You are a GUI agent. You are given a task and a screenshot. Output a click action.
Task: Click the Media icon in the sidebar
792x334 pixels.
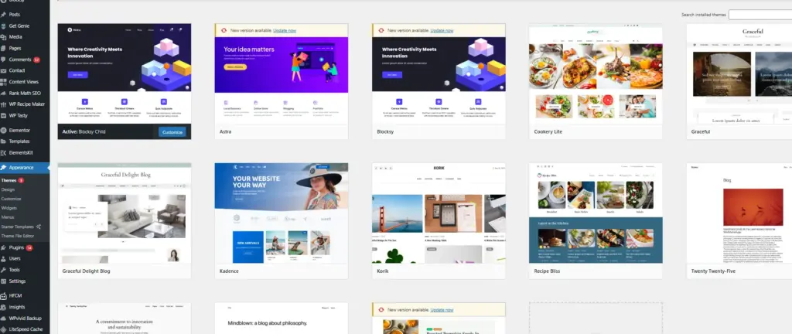point(4,36)
